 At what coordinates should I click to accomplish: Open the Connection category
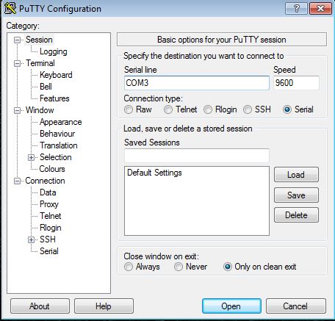pos(45,181)
